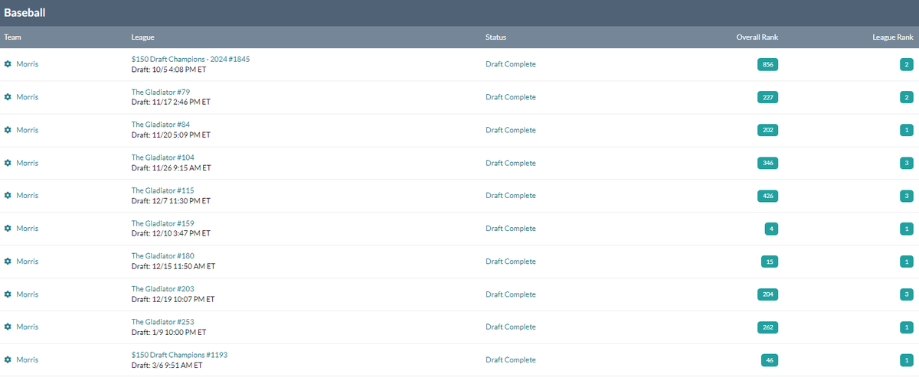Image resolution: width=919 pixels, height=377 pixels.
Task: Click the Baseball section heading
Action: (25, 12)
